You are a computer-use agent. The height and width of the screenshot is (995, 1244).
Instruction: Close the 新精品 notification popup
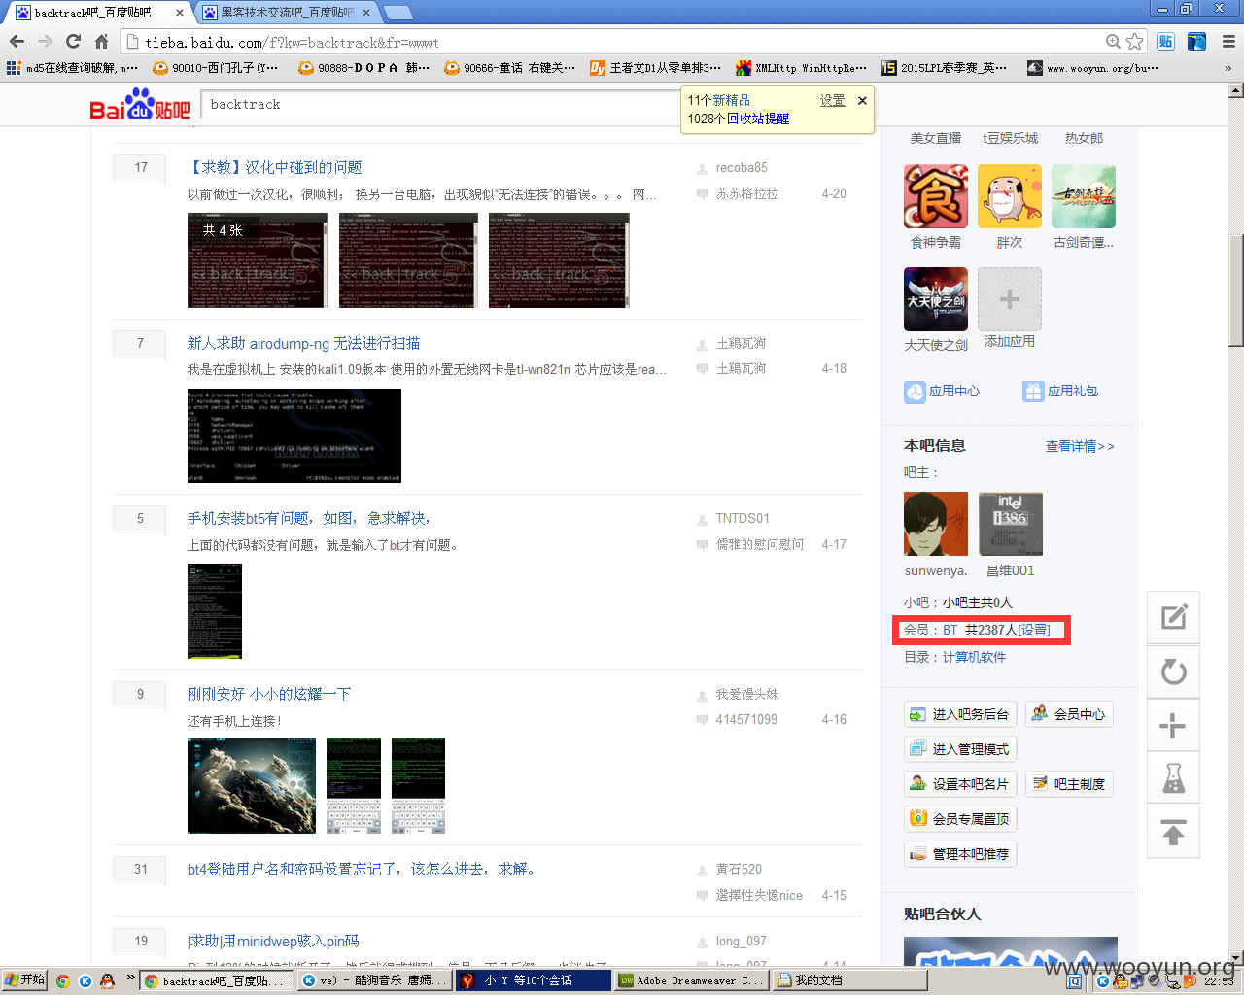click(x=862, y=100)
